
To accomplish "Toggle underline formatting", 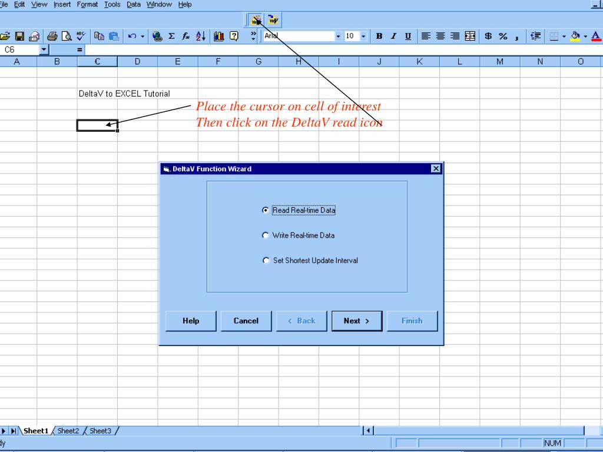I will [x=408, y=36].
